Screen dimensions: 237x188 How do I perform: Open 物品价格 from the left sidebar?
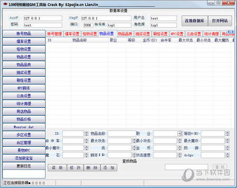[24, 119]
